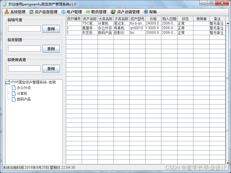
Task: Click the 帐户管理 globe icon
Action: point(64,12)
